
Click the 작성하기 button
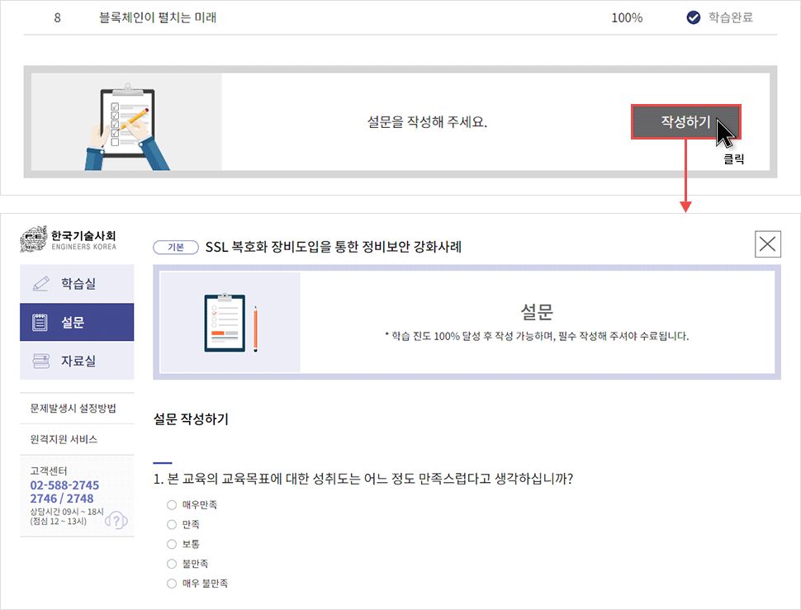(686, 121)
